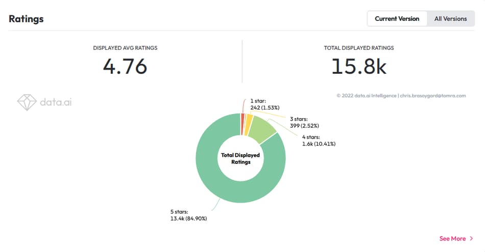Click the '4 stars: 1.6k (10.41%)' label
This screenshot has width=485, height=252.
319,141
